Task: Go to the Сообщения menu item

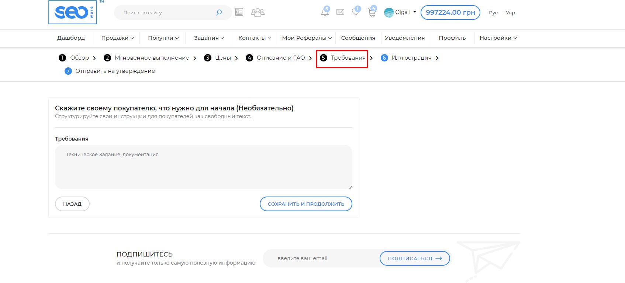Action: coord(358,38)
